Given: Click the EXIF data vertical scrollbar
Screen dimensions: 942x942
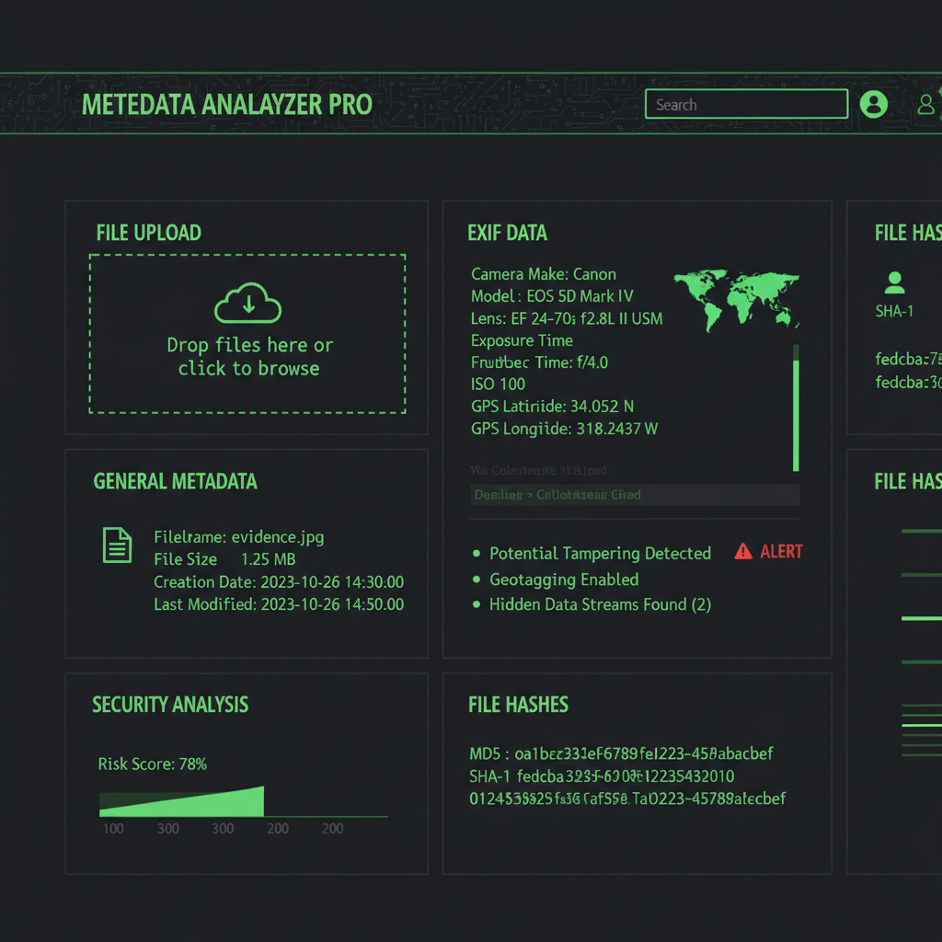Looking at the screenshot, I should (x=796, y=409).
